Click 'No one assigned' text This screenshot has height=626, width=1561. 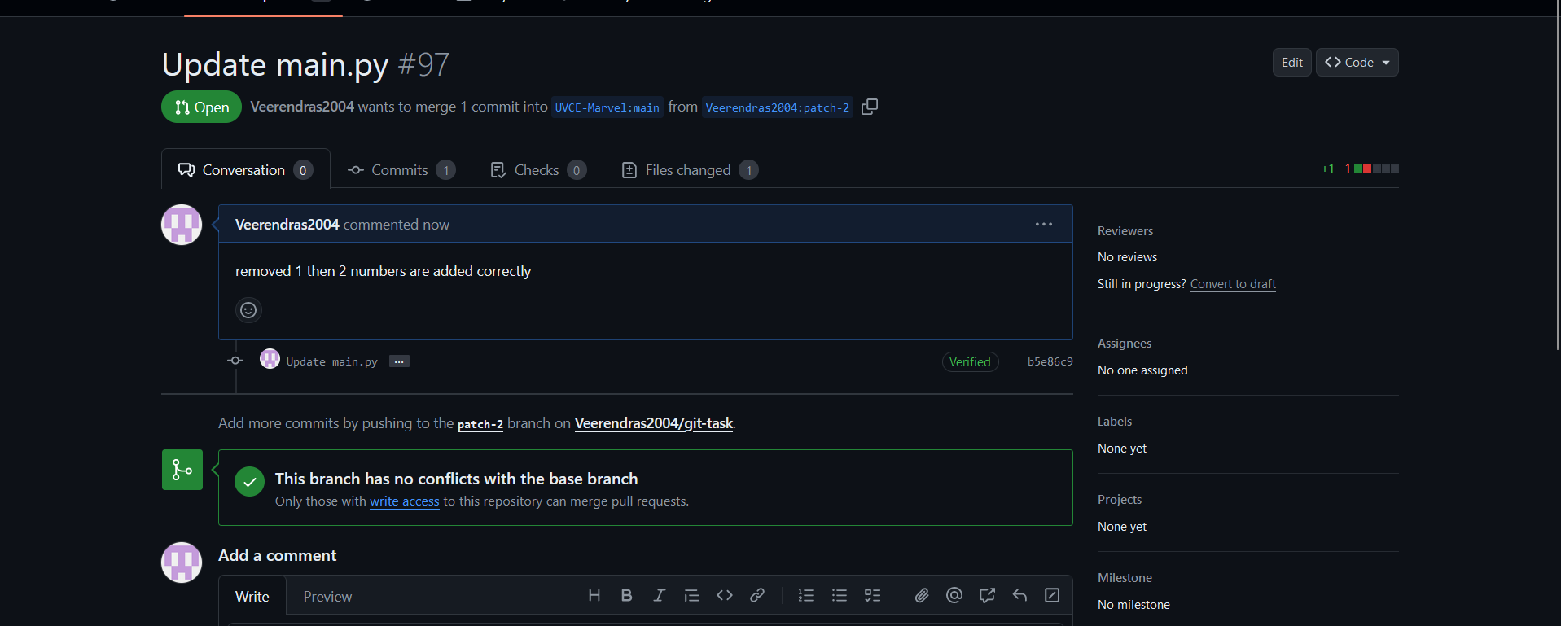(x=1142, y=370)
